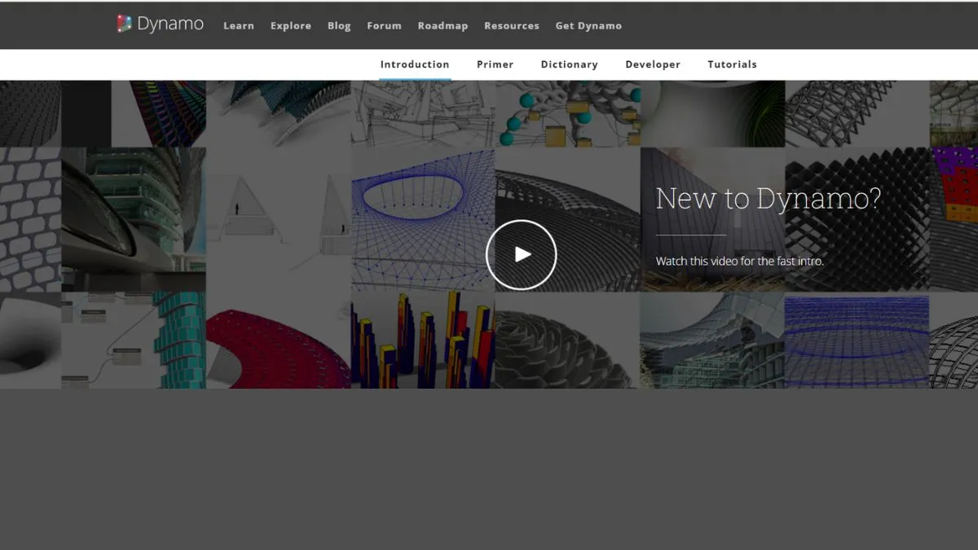Click the teal spheres node graph thumbnail
The width and height of the screenshot is (978, 550).
[568, 114]
